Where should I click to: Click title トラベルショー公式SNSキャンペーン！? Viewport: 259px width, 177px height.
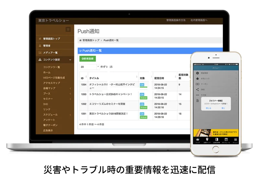110,94
